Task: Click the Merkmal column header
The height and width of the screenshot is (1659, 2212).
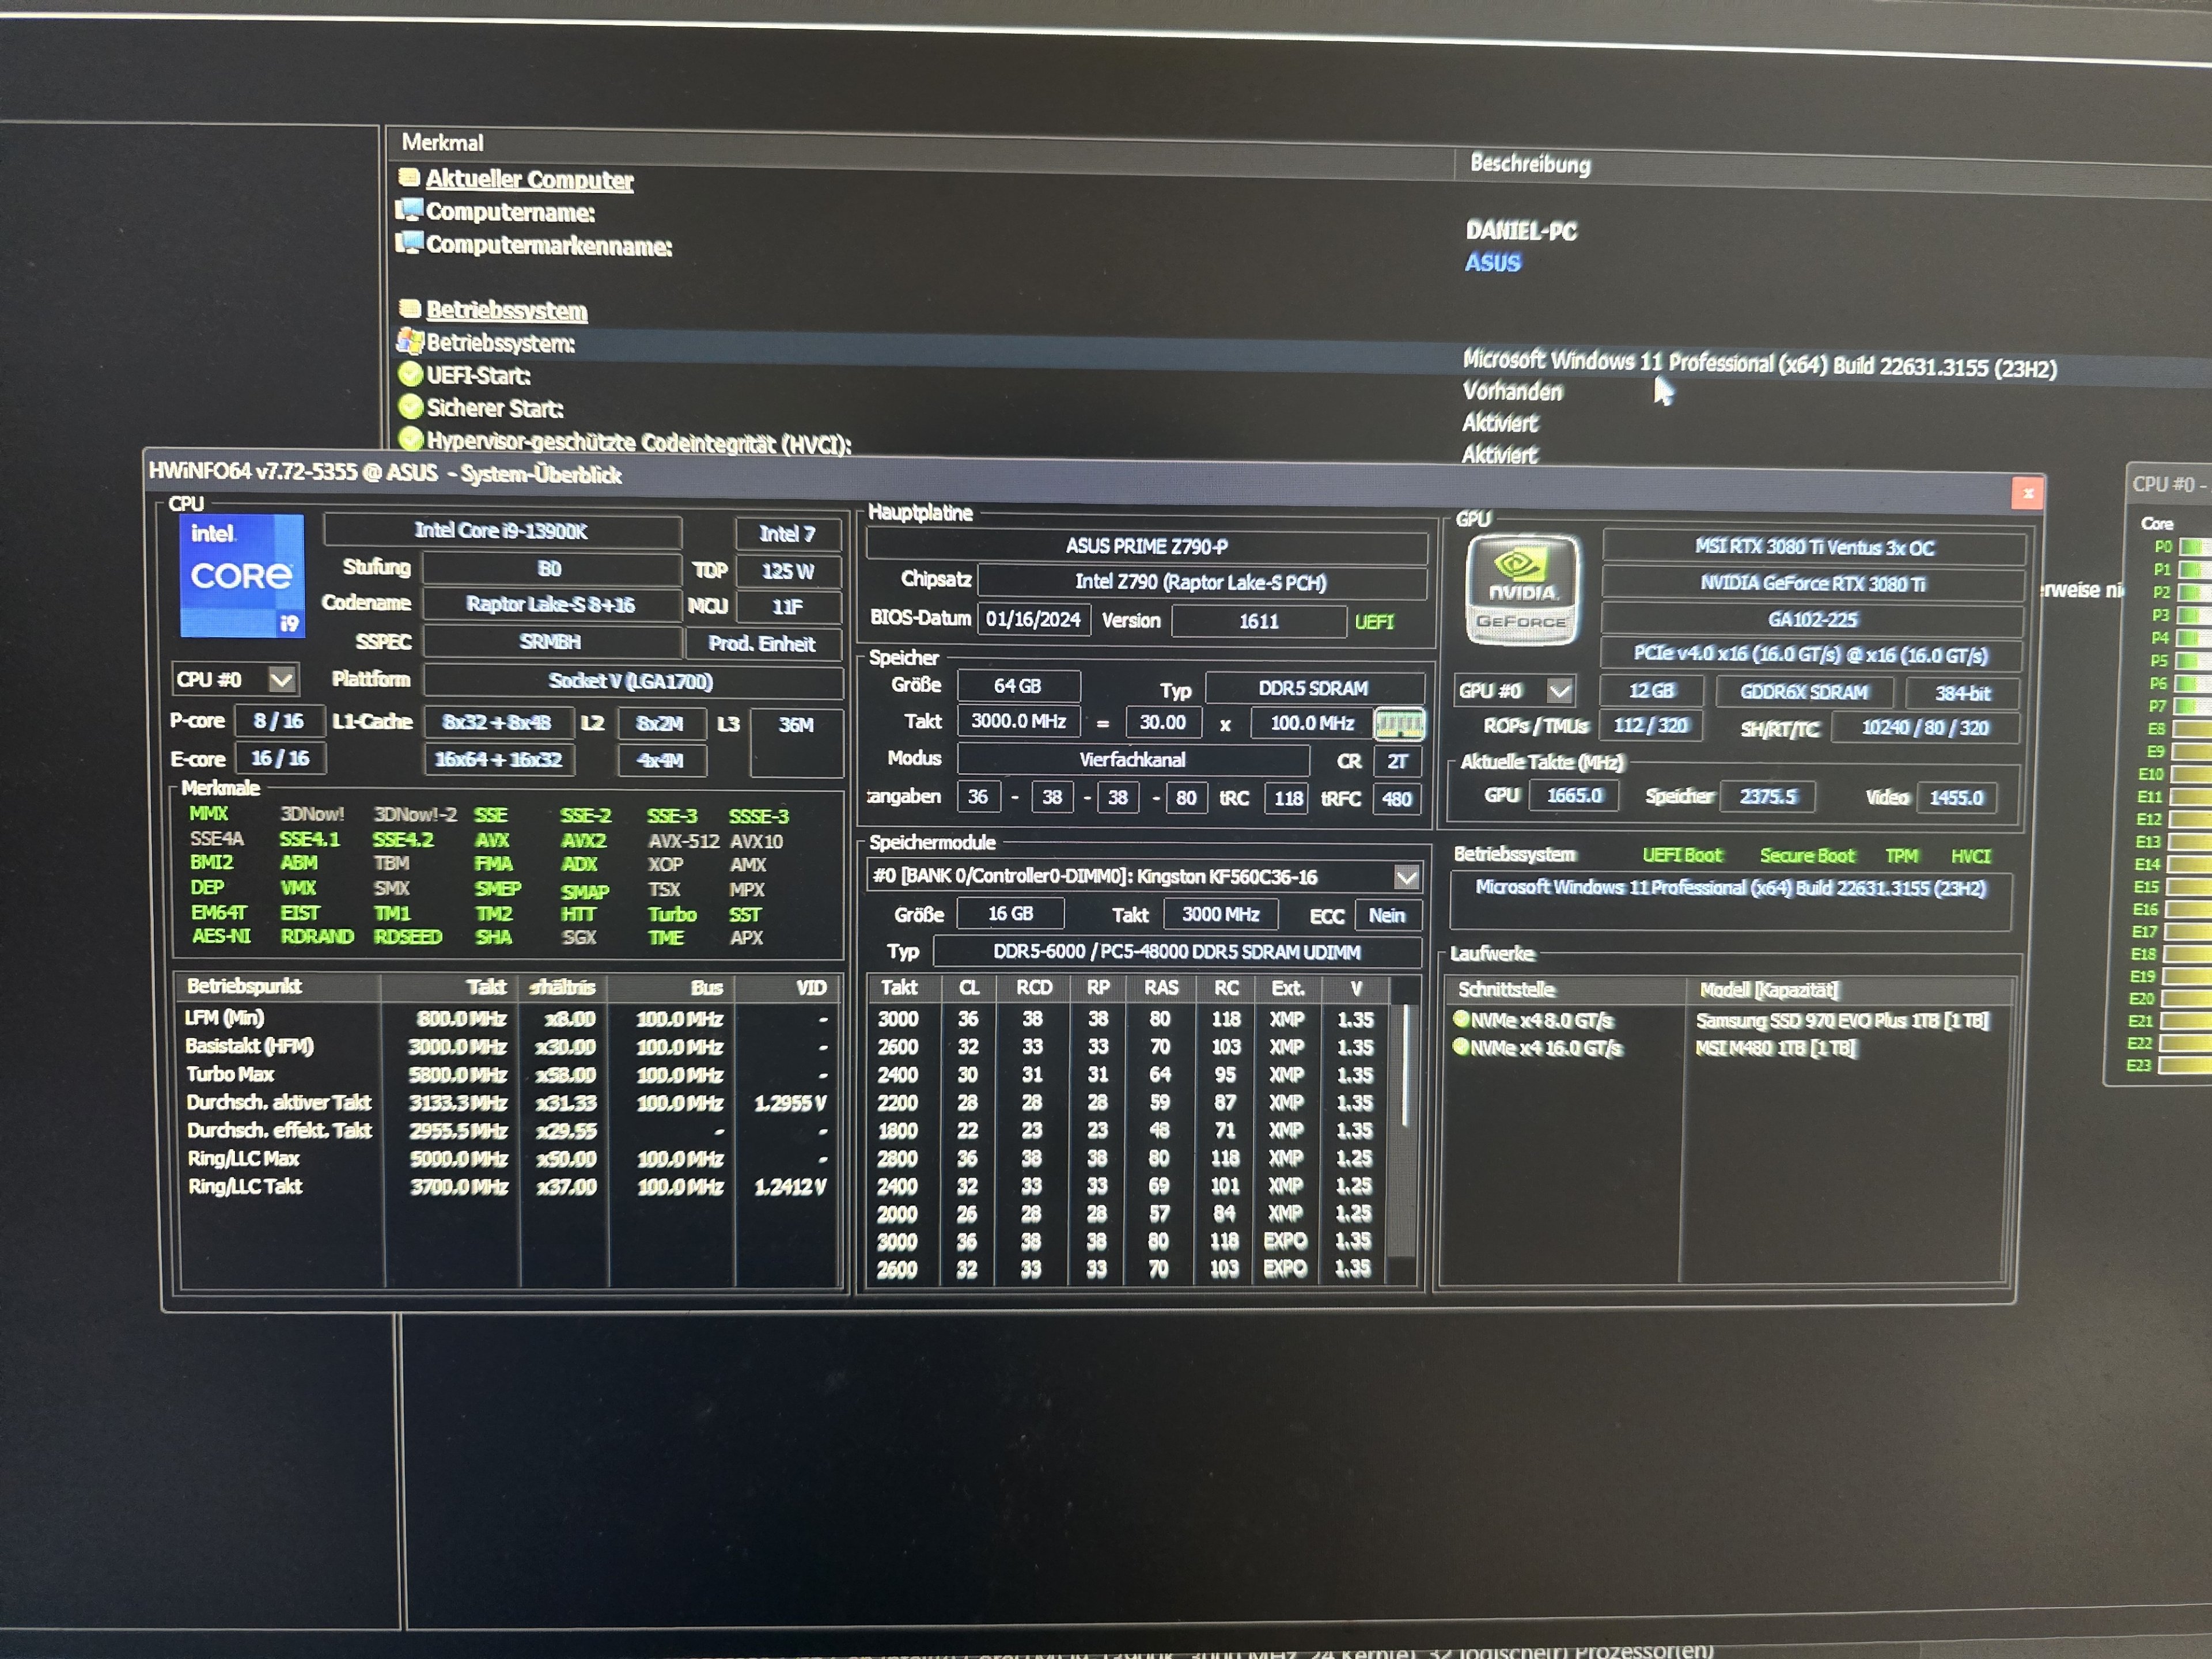Action: click(x=442, y=143)
